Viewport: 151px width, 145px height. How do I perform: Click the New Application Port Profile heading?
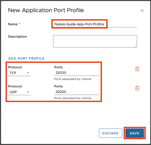46,10
